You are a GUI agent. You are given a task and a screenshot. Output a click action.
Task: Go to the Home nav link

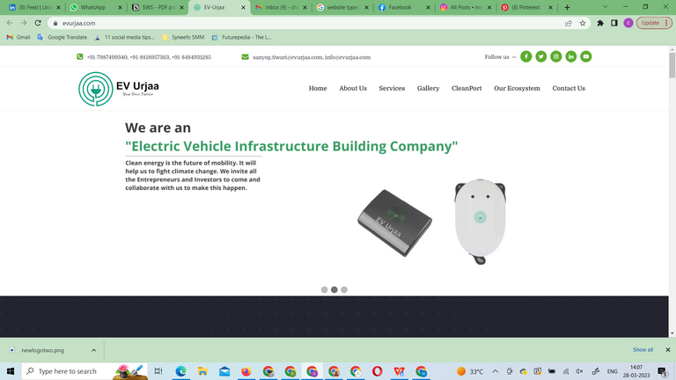(318, 88)
